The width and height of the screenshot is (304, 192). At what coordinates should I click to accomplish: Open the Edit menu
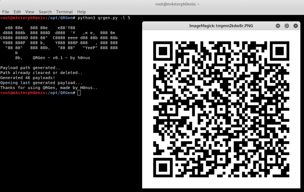tap(17, 12)
